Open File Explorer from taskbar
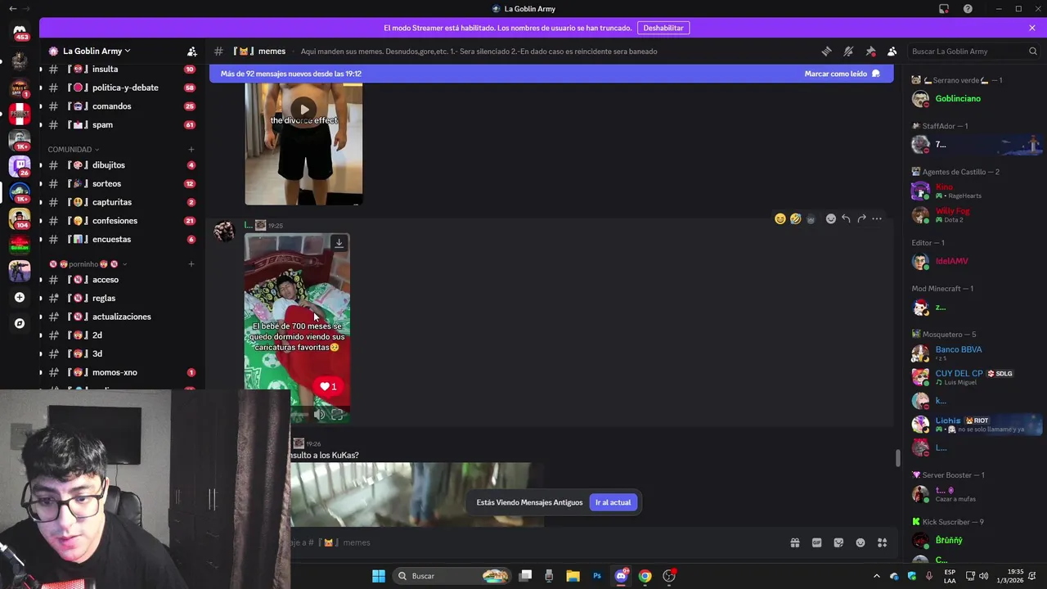1047x589 pixels. coord(573,576)
